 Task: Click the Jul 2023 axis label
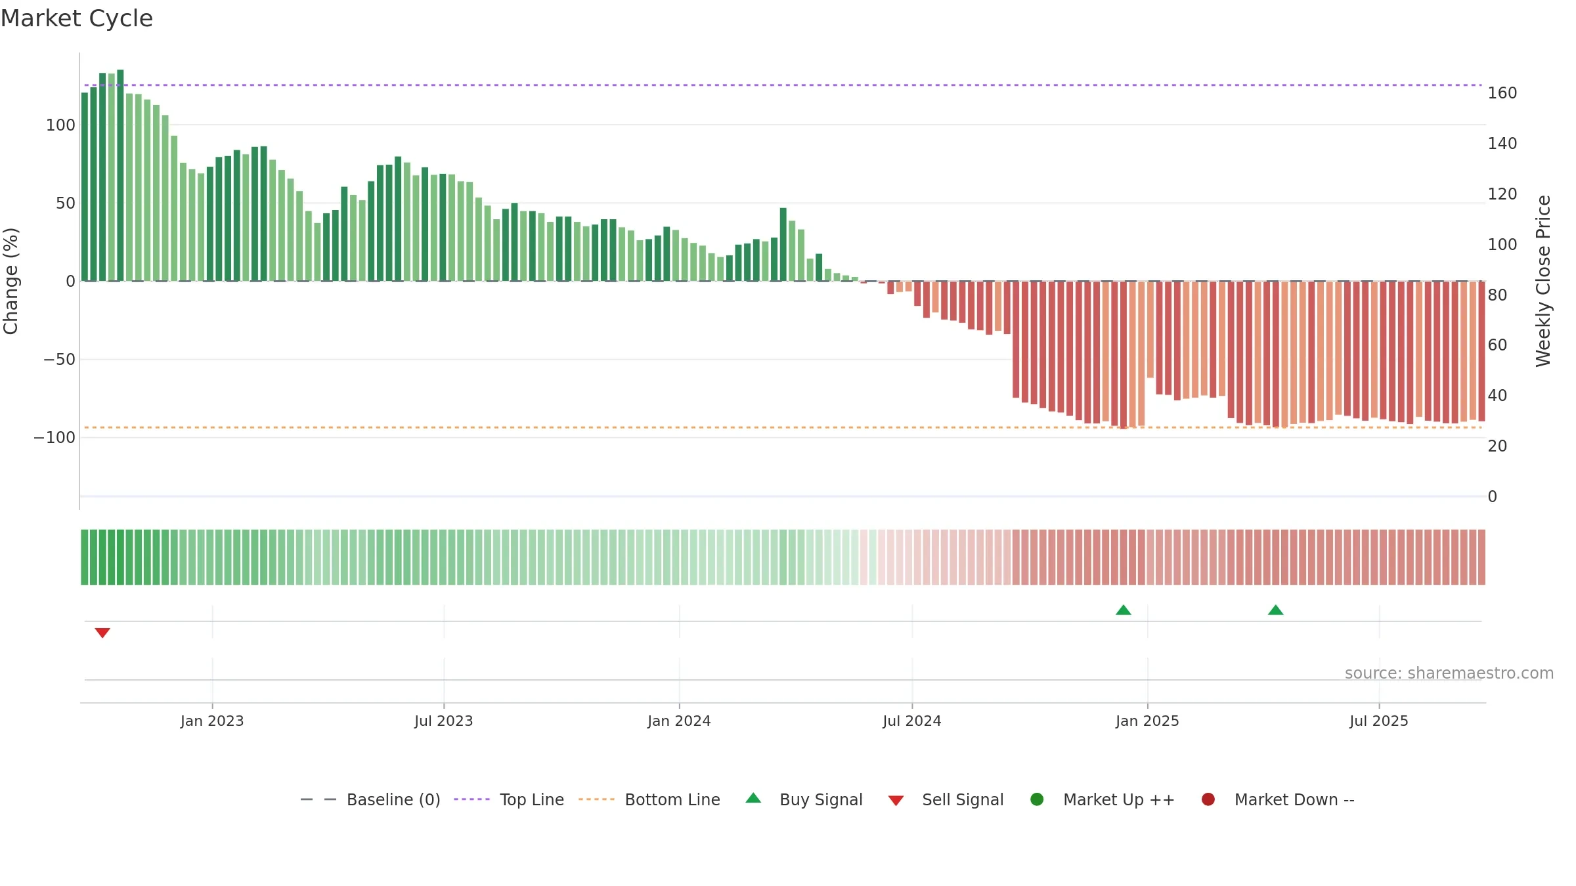pyautogui.click(x=444, y=721)
